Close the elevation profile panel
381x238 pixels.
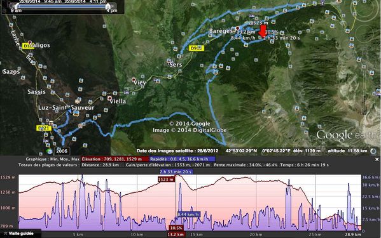point(377,159)
